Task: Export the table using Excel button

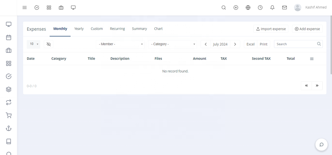Action: click(250, 44)
